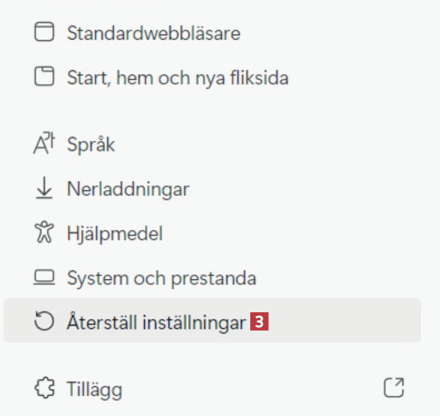Open the Hjälpmedel settings section
This screenshot has height=416, width=440.
(115, 234)
